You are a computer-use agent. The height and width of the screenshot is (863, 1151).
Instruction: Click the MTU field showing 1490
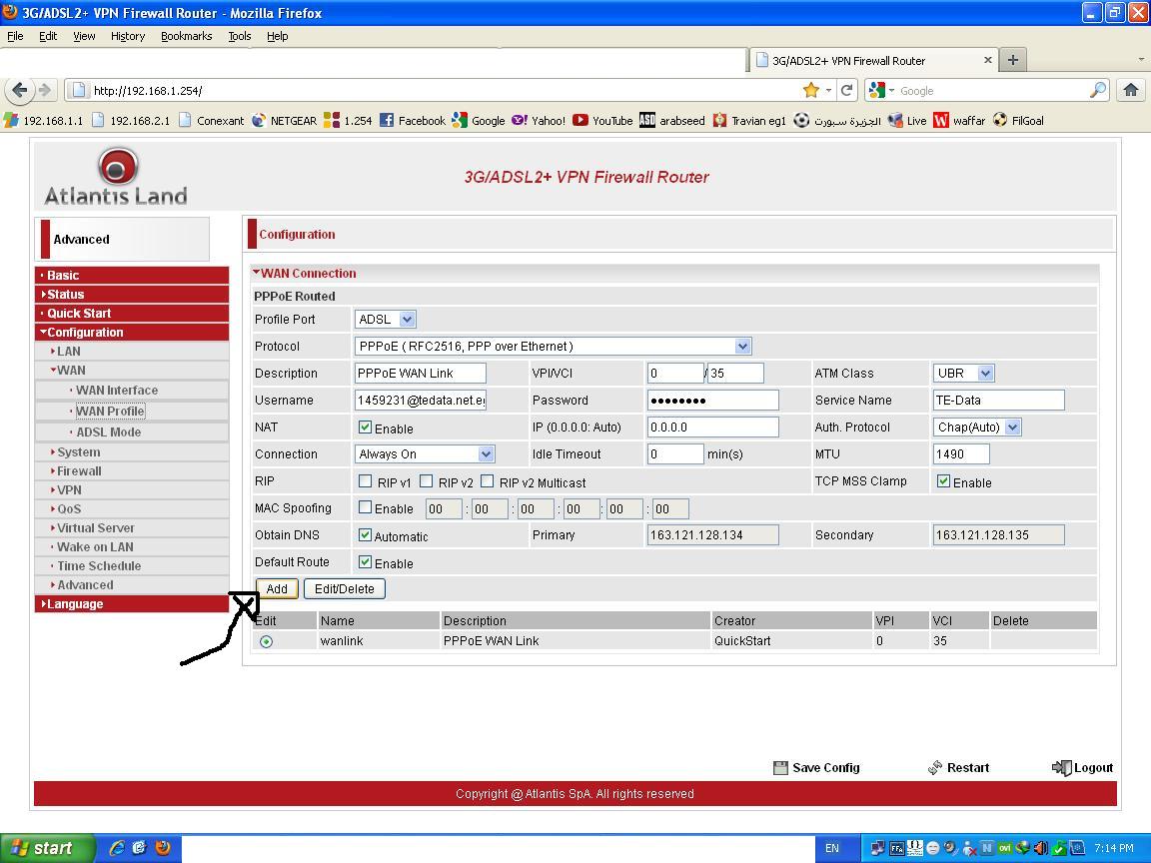[x=961, y=454]
